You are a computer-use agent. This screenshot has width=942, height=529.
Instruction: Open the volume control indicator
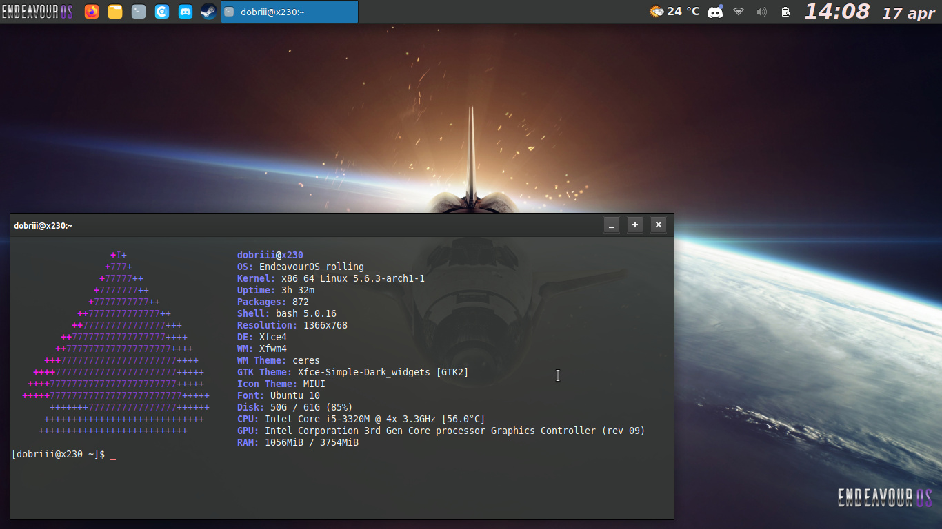click(x=762, y=12)
